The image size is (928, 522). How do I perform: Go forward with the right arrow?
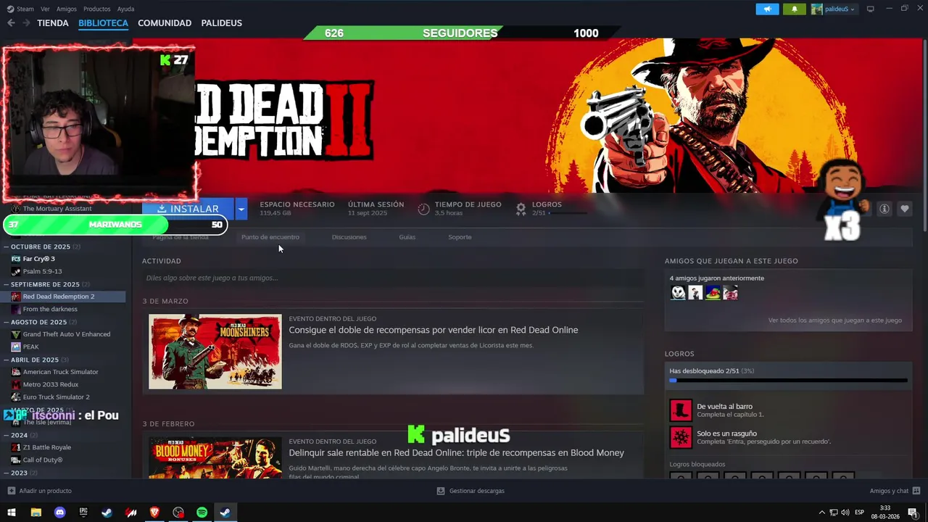point(26,23)
